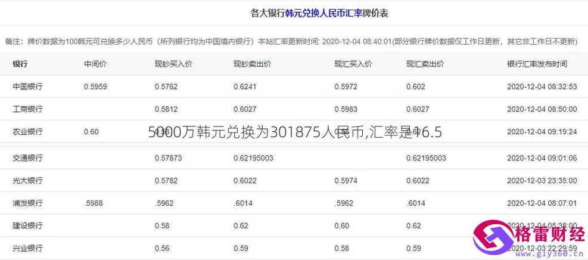Click the 现汇买入价 column header
588x260 pixels.
coord(353,64)
